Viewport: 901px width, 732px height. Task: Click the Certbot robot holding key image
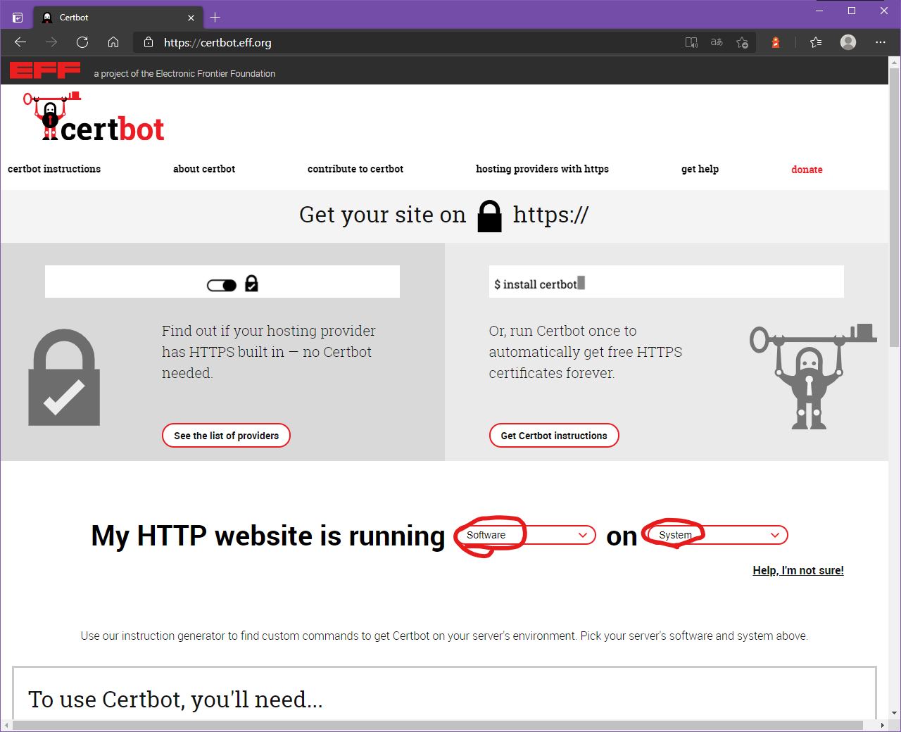tap(812, 377)
